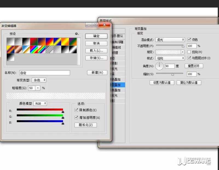Click the 随机化(Z) button

[86, 125]
